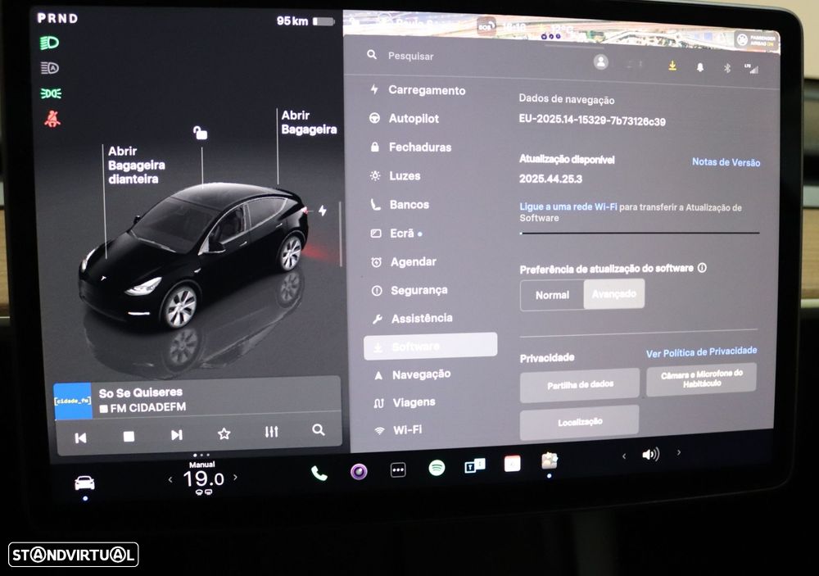Open the purple camera app icon
819x576 pixels.
tap(359, 471)
